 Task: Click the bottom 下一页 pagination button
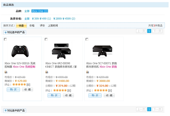point(157,109)
